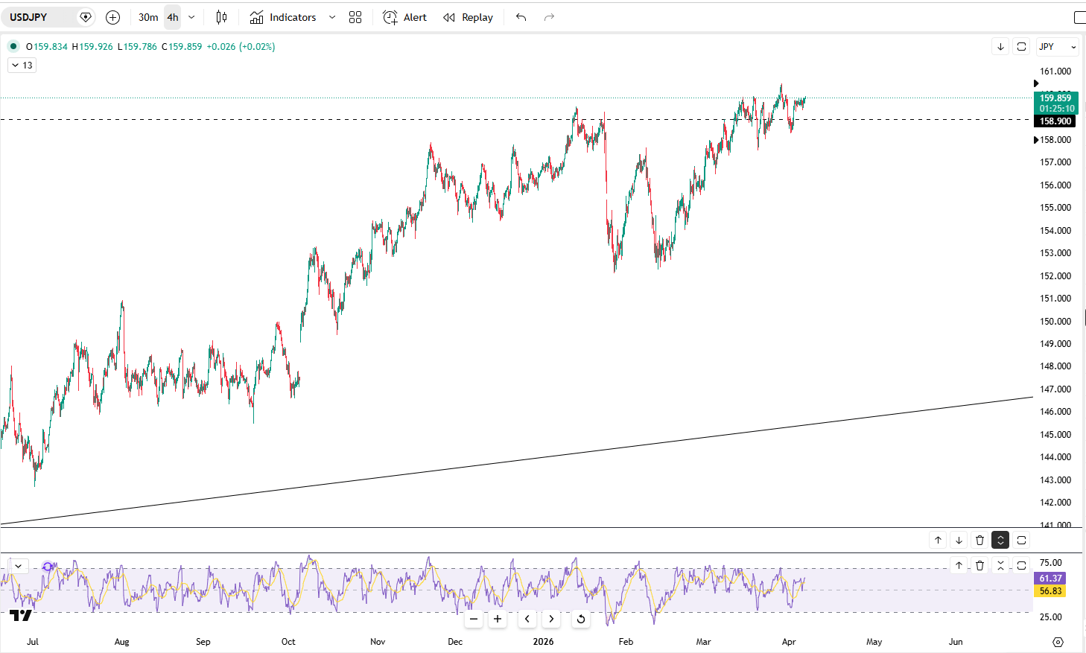Select the 30m timeframe
Screen dimensions: 1086x653
point(148,17)
